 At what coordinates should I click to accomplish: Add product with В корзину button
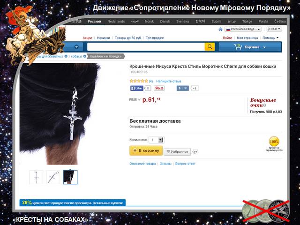click(146, 150)
